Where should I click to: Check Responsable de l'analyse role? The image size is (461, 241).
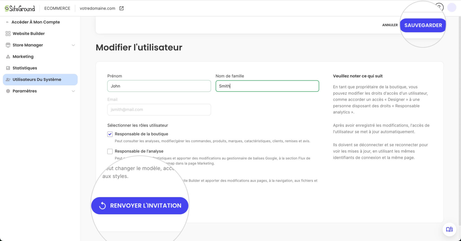click(110, 151)
